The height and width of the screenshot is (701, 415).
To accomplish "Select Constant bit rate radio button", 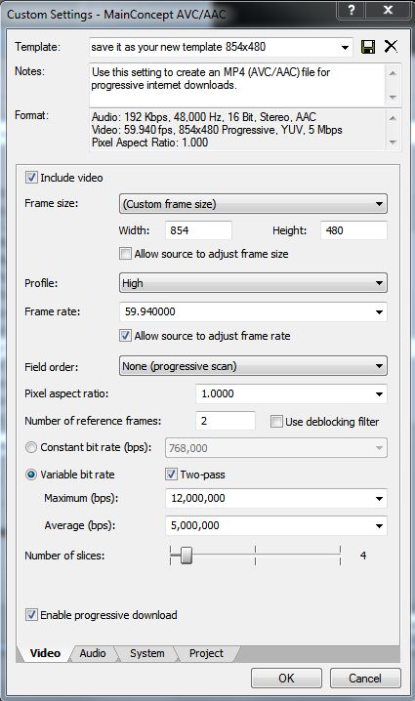I will pos(31,447).
